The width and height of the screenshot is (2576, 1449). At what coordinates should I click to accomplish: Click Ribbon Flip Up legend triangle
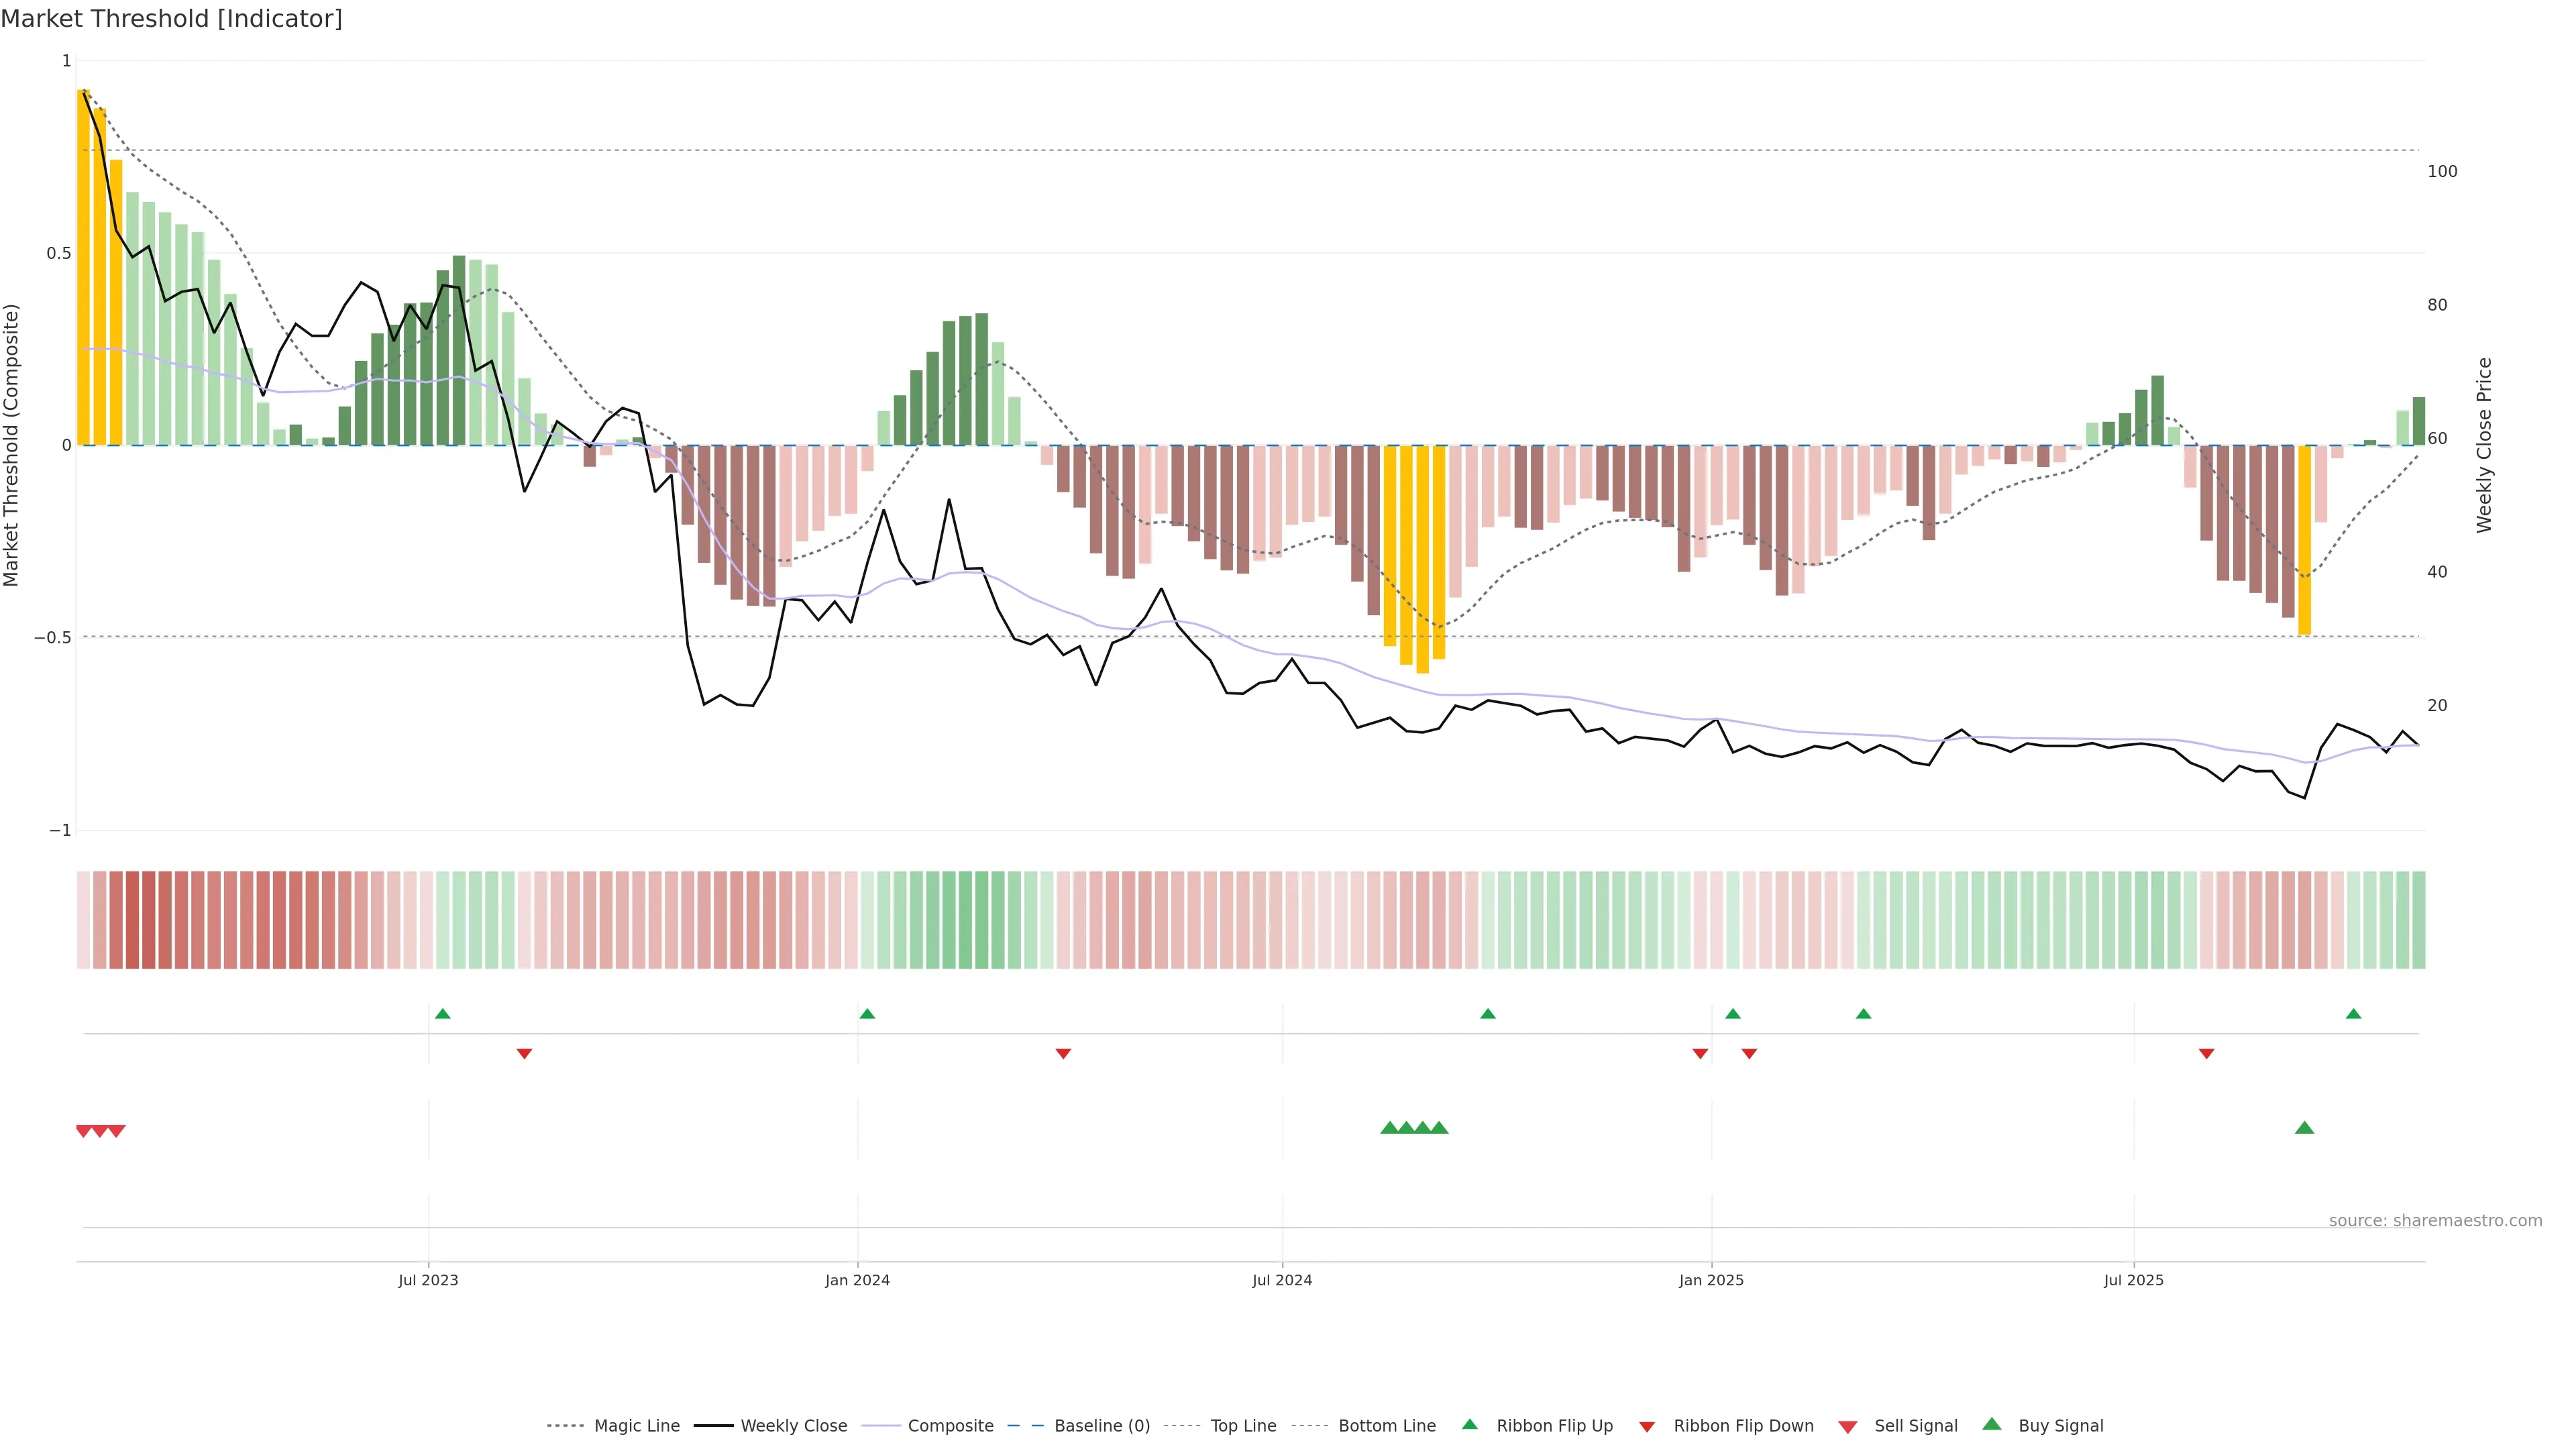pyautogui.click(x=1469, y=1424)
